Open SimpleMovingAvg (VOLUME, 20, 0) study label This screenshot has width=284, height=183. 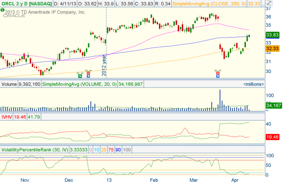pyautogui.click(x=79, y=84)
